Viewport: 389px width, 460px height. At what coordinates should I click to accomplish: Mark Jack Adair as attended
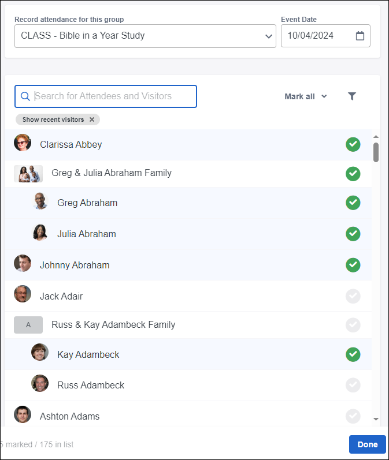(x=353, y=297)
